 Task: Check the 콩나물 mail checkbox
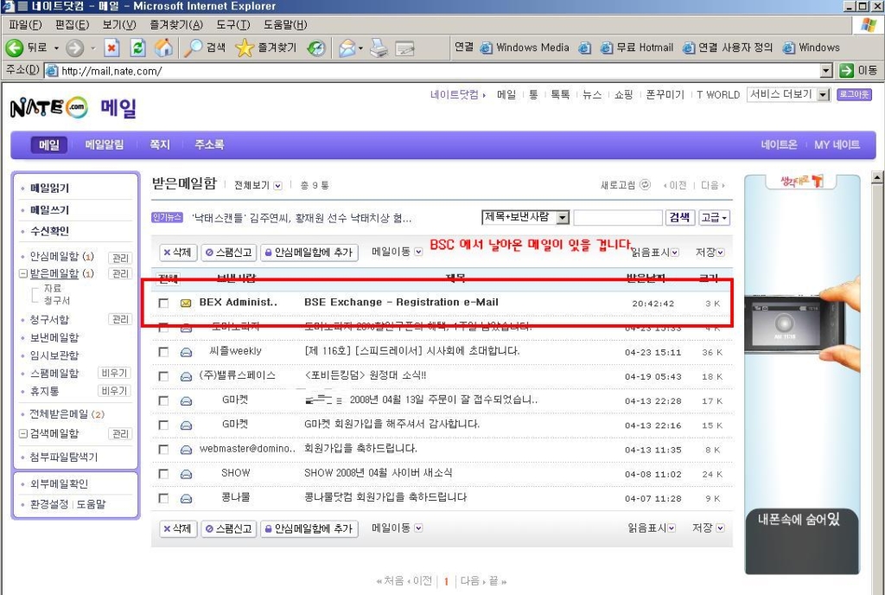[x=163, y=498]
